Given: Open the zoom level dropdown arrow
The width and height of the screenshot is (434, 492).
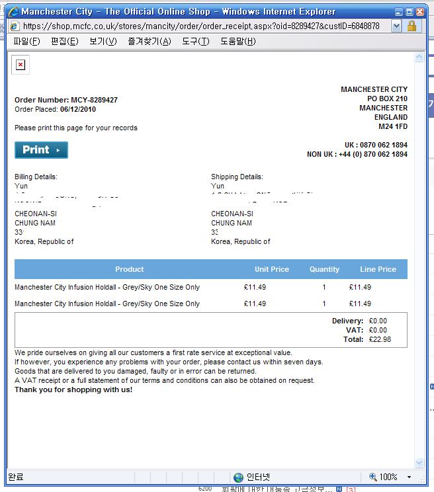Looking at the screenshot, I should click(410, 477).
